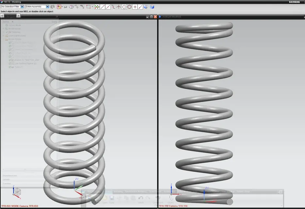Click the NX icon on molla.prt title
This screenshot has width=305, height=209.
[160, 17]
